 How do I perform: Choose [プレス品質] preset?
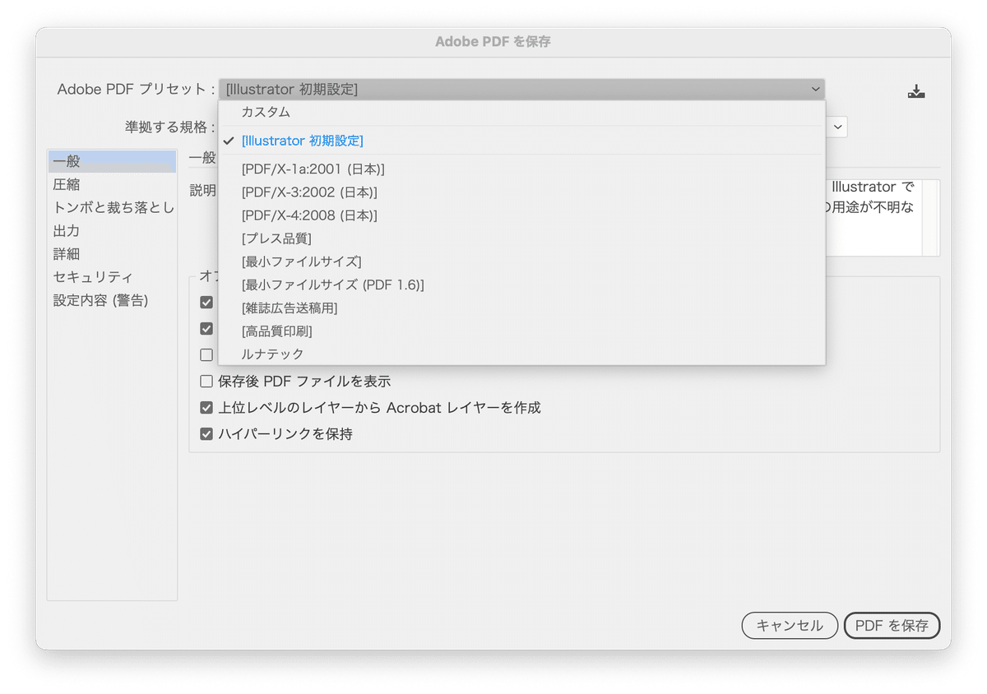(x=521, y=238)
